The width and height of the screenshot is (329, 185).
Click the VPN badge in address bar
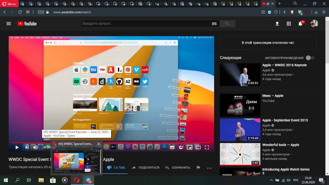(41, 12)
